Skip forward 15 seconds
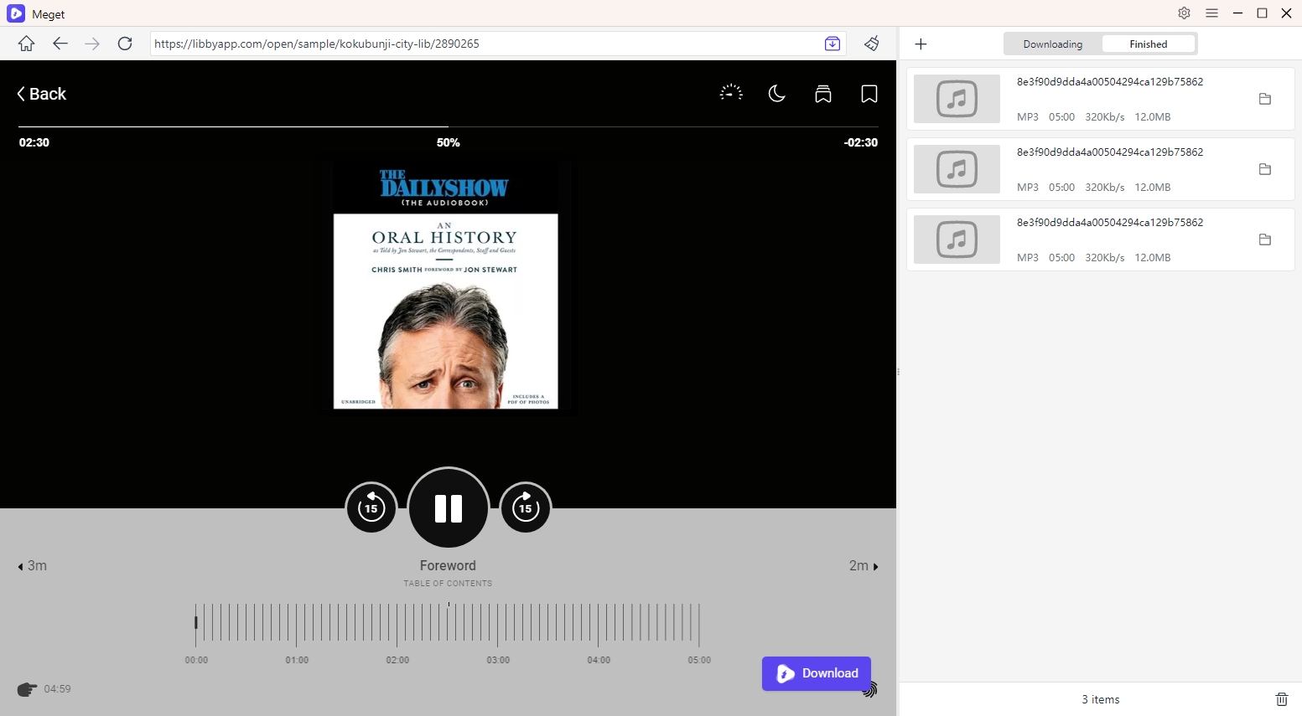This screenshot has height=716, width=1302. tap(526, 507)
